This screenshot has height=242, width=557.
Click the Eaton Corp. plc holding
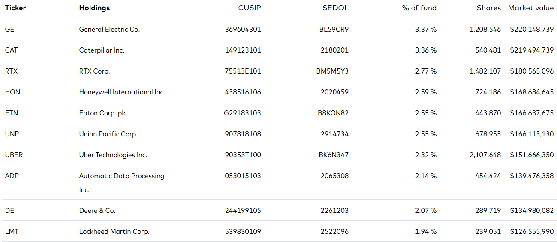(x=103, y=113)
